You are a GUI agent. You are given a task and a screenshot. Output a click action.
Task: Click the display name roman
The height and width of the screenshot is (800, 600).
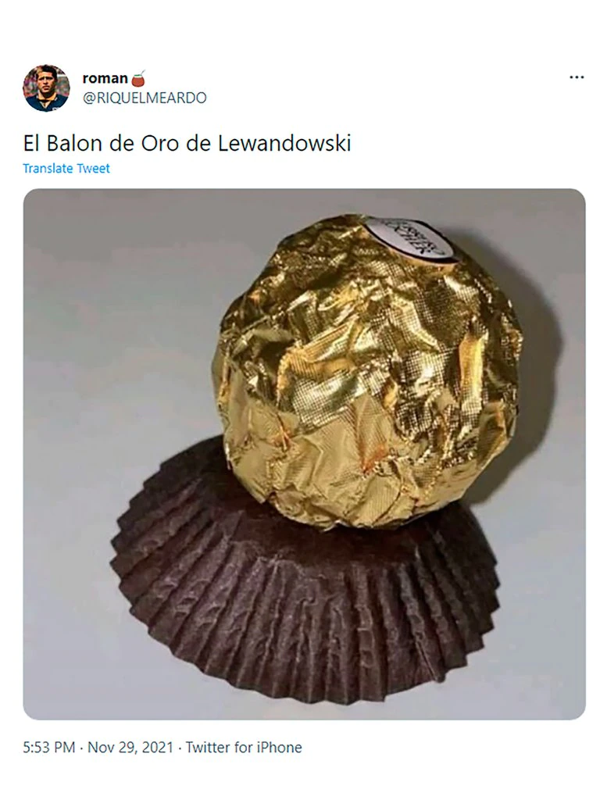tap(105, 78)
